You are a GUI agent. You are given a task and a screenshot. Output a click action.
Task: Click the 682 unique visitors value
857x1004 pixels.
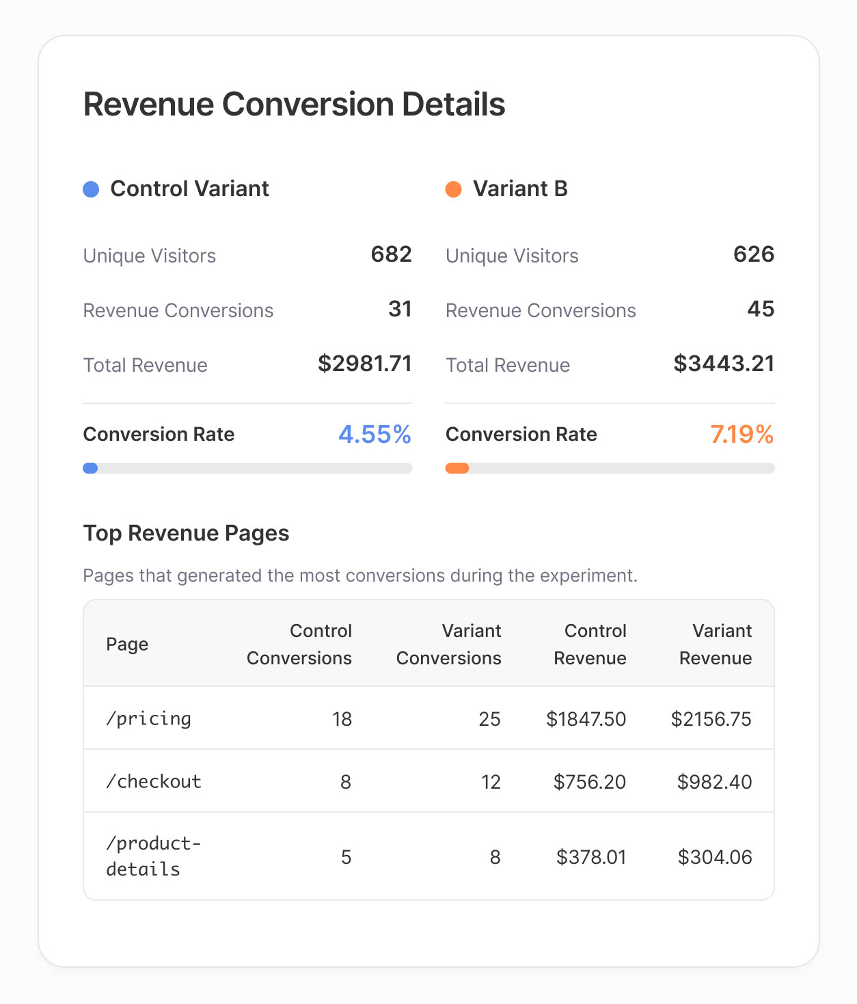[x=391, y=254]
